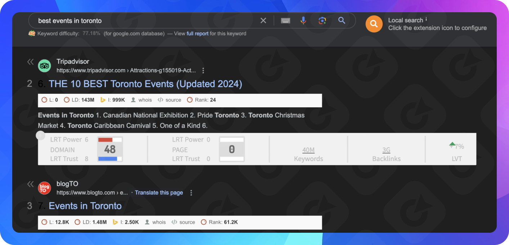
Task: Click blogTO 'LD: 1.48M' metric
Action: coord(91,222)
